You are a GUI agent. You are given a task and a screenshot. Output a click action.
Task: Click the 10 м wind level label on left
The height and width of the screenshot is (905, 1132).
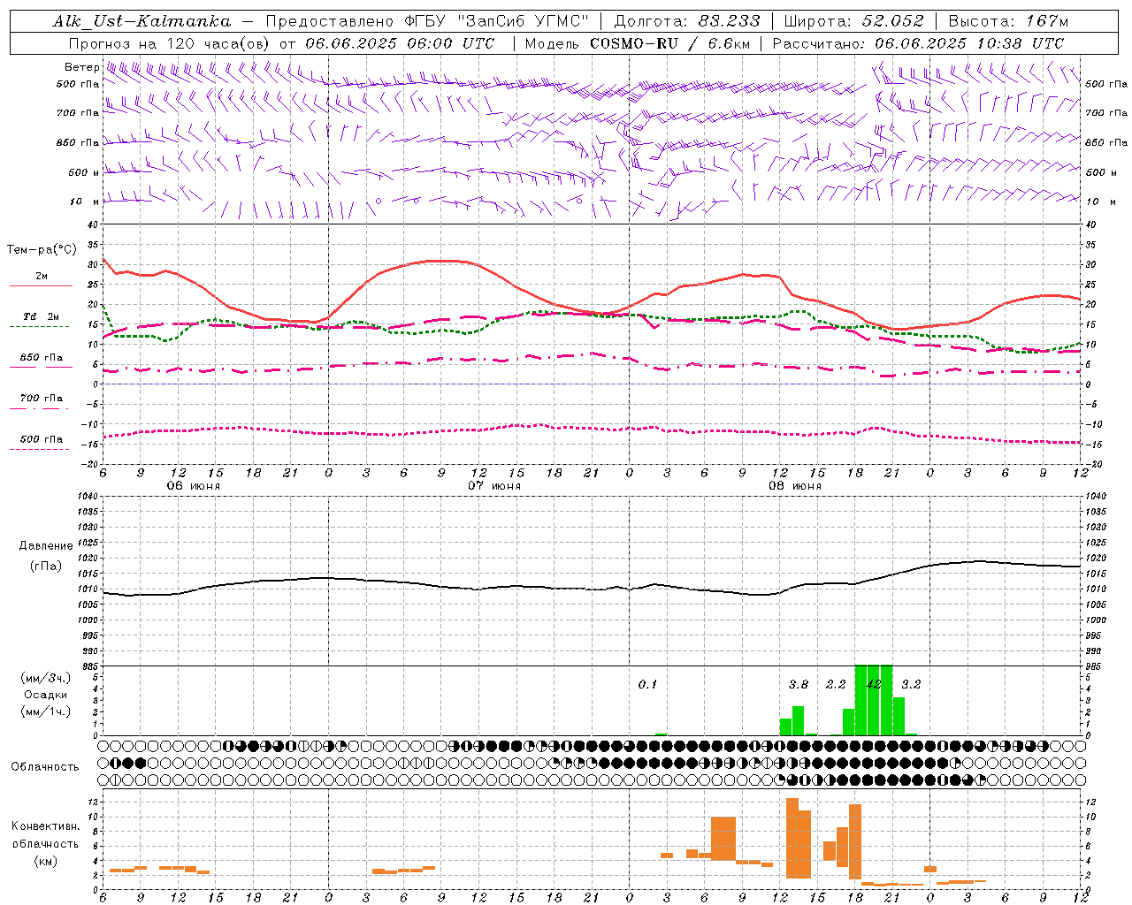[85, 202]
